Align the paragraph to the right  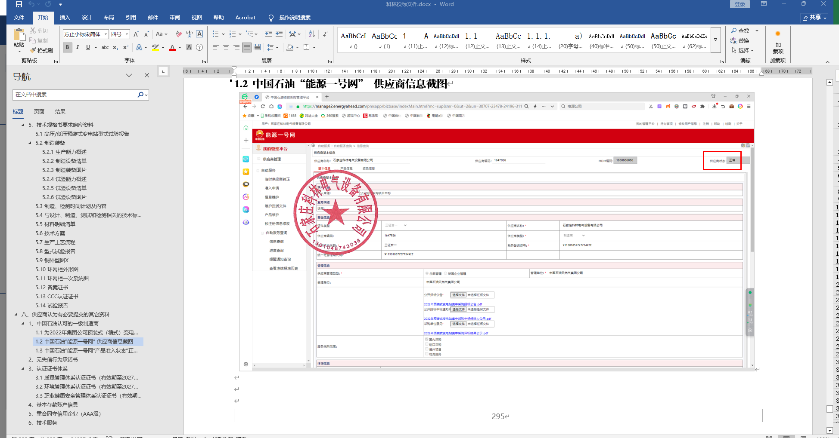236,47
